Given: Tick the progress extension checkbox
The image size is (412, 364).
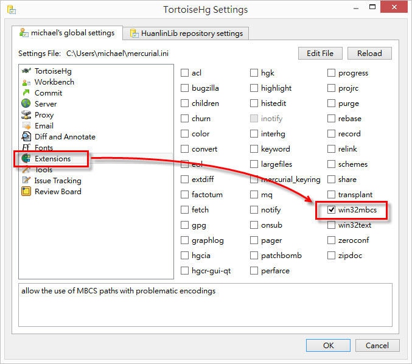Looking at the screenshot, I should tap(331, 73).
